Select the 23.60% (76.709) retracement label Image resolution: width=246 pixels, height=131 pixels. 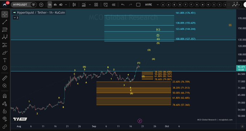point(181,82)
